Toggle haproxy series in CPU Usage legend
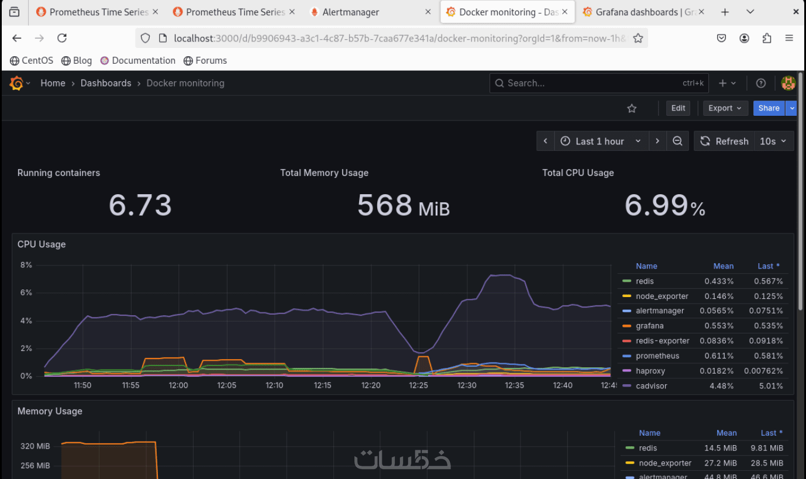Image resolution: width=806 pixels, height=479 pixels. tap(650, 371)
